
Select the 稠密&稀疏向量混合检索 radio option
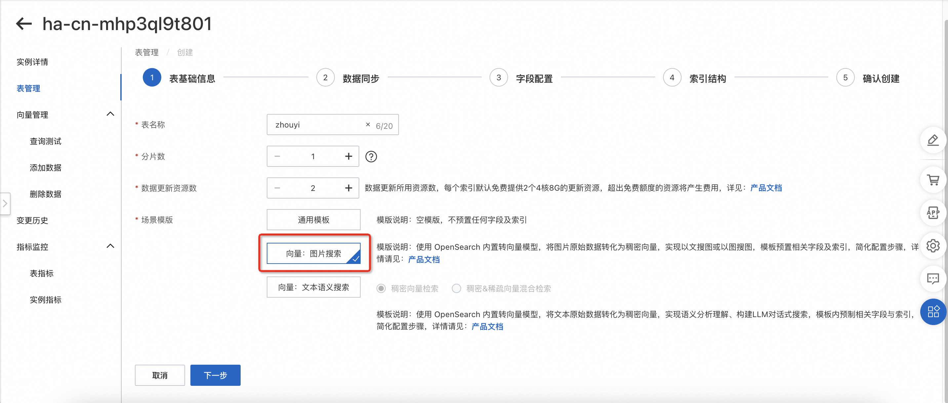pos(456,289)
